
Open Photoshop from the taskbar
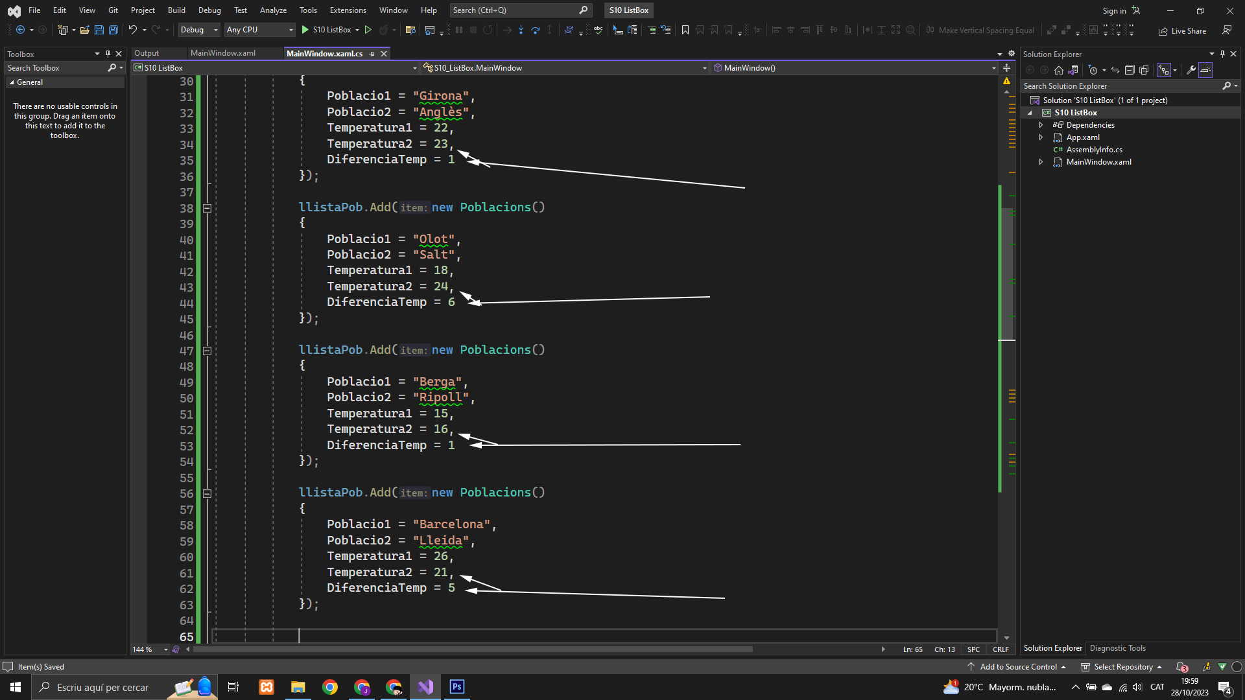pyautogui.click(x=457, y=687)
